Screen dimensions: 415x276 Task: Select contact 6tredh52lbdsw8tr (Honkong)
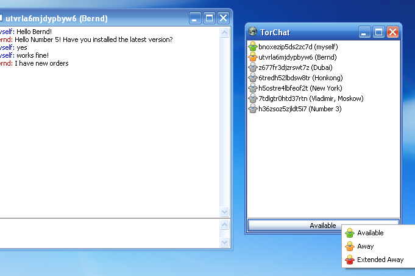300,78
